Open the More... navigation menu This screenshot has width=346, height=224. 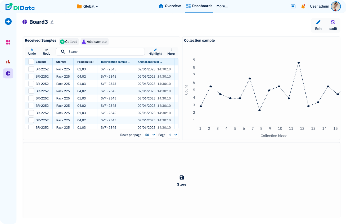[222, 6]
